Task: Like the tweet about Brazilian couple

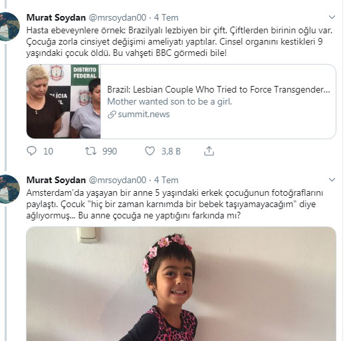Action: [x=150, y=151]
